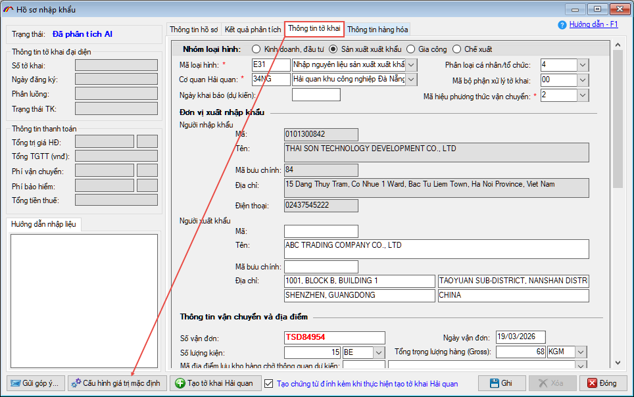Image resolution: width=634 pixels, height=397 pixels.
Task: Switch to the Thông tin hàng hóa tab
Action: pyautogui.click(x=378, y=30)
